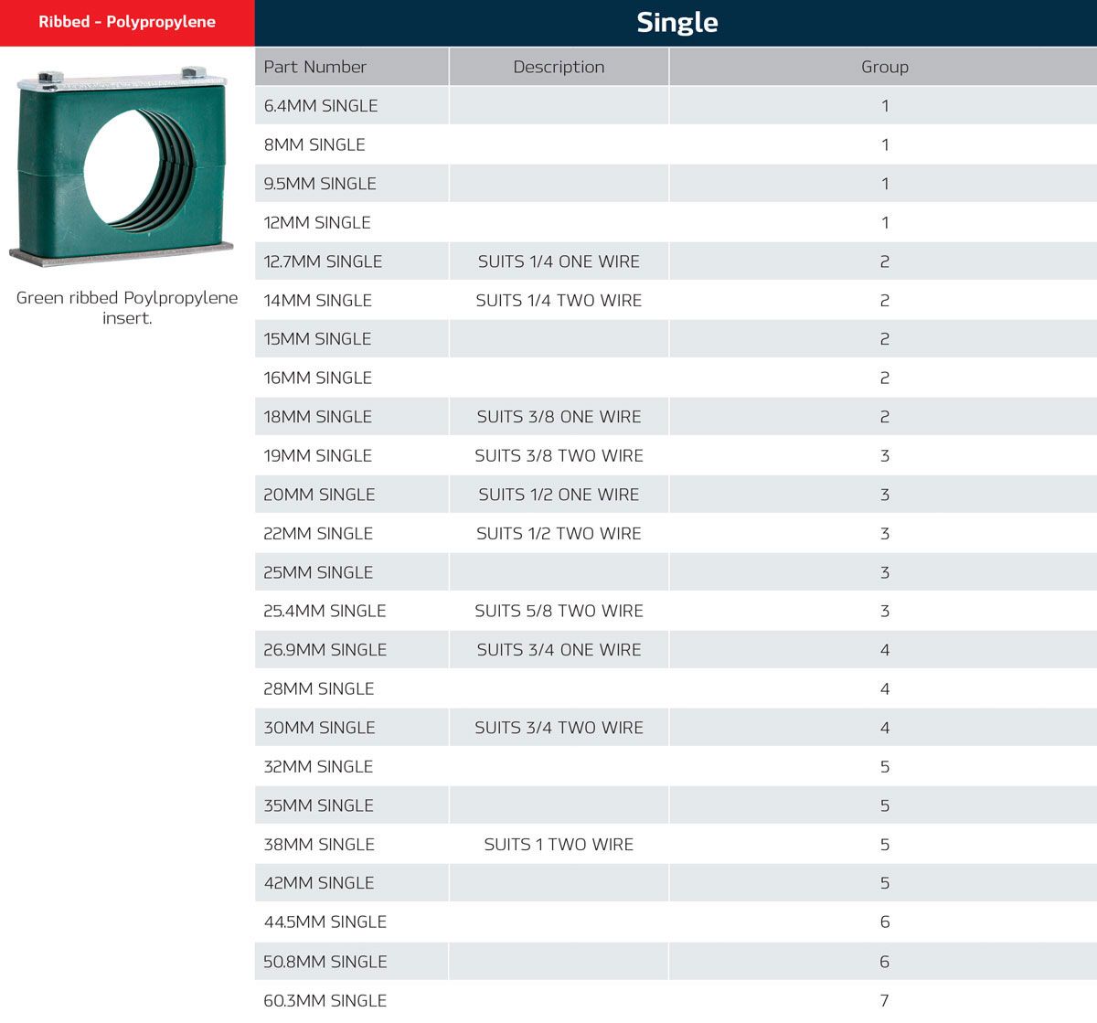Select the 60.3MM SINGLE part number
The image size is (1097, 1023).
[x=325, y=1001]
